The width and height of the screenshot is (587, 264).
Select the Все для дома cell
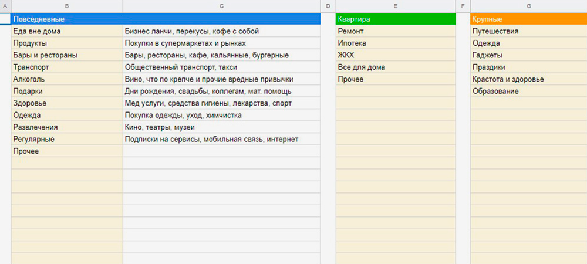tap(396, 67)
